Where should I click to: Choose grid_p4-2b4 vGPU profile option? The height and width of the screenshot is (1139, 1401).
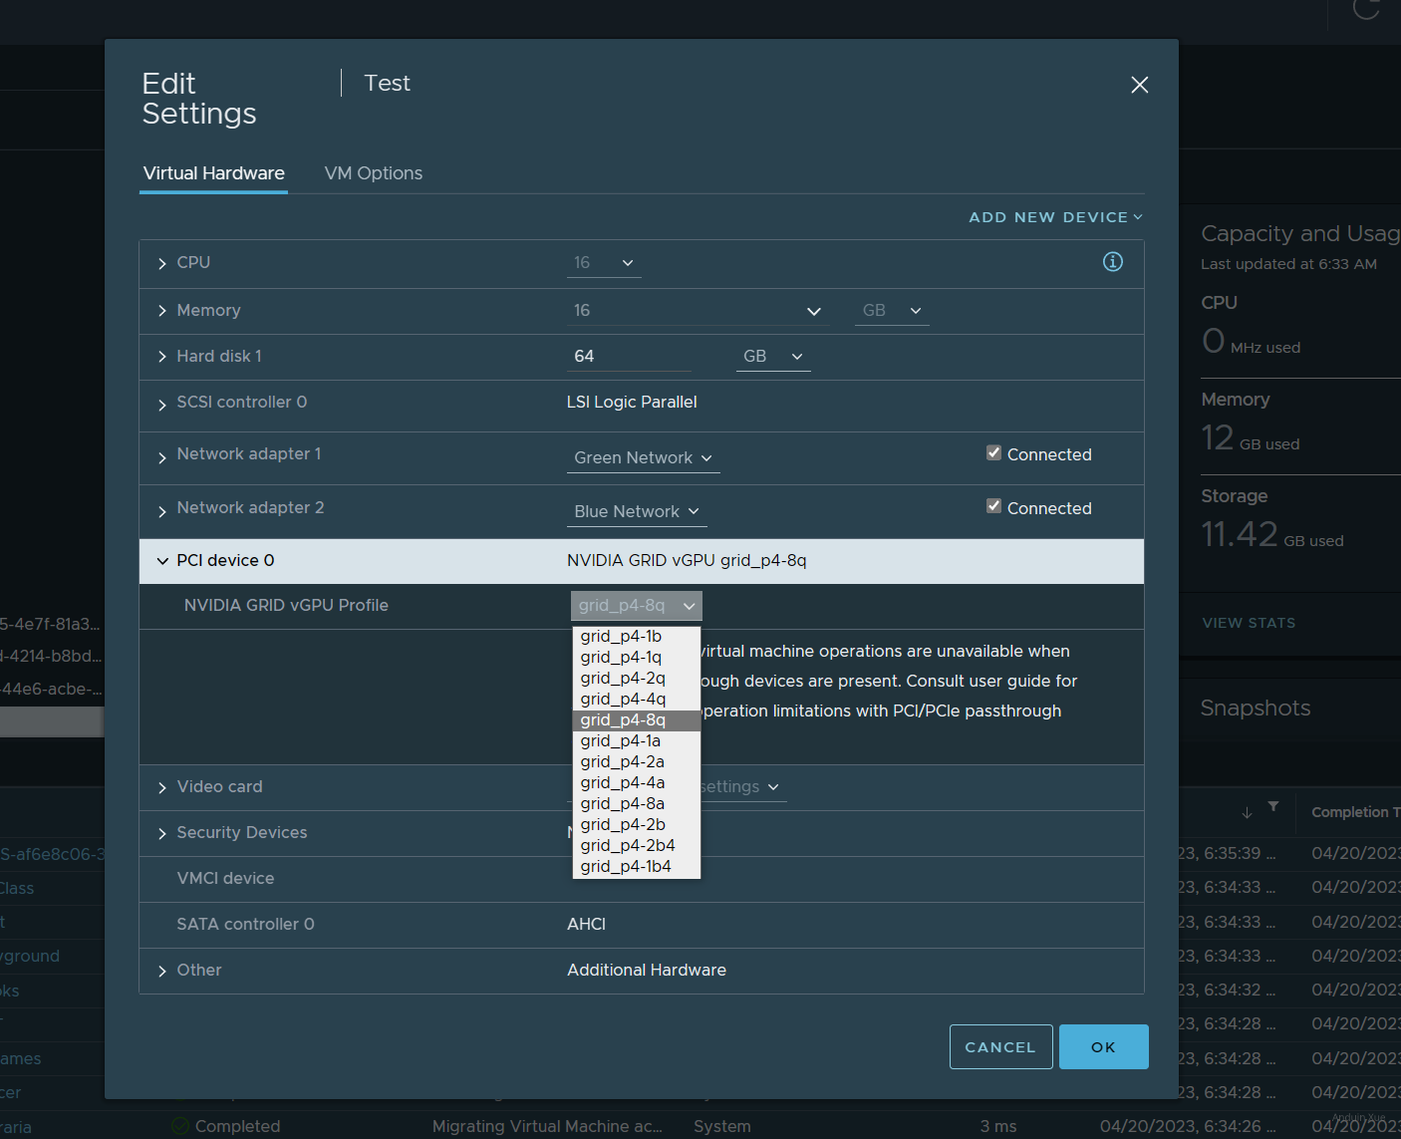tap(628, 845)
